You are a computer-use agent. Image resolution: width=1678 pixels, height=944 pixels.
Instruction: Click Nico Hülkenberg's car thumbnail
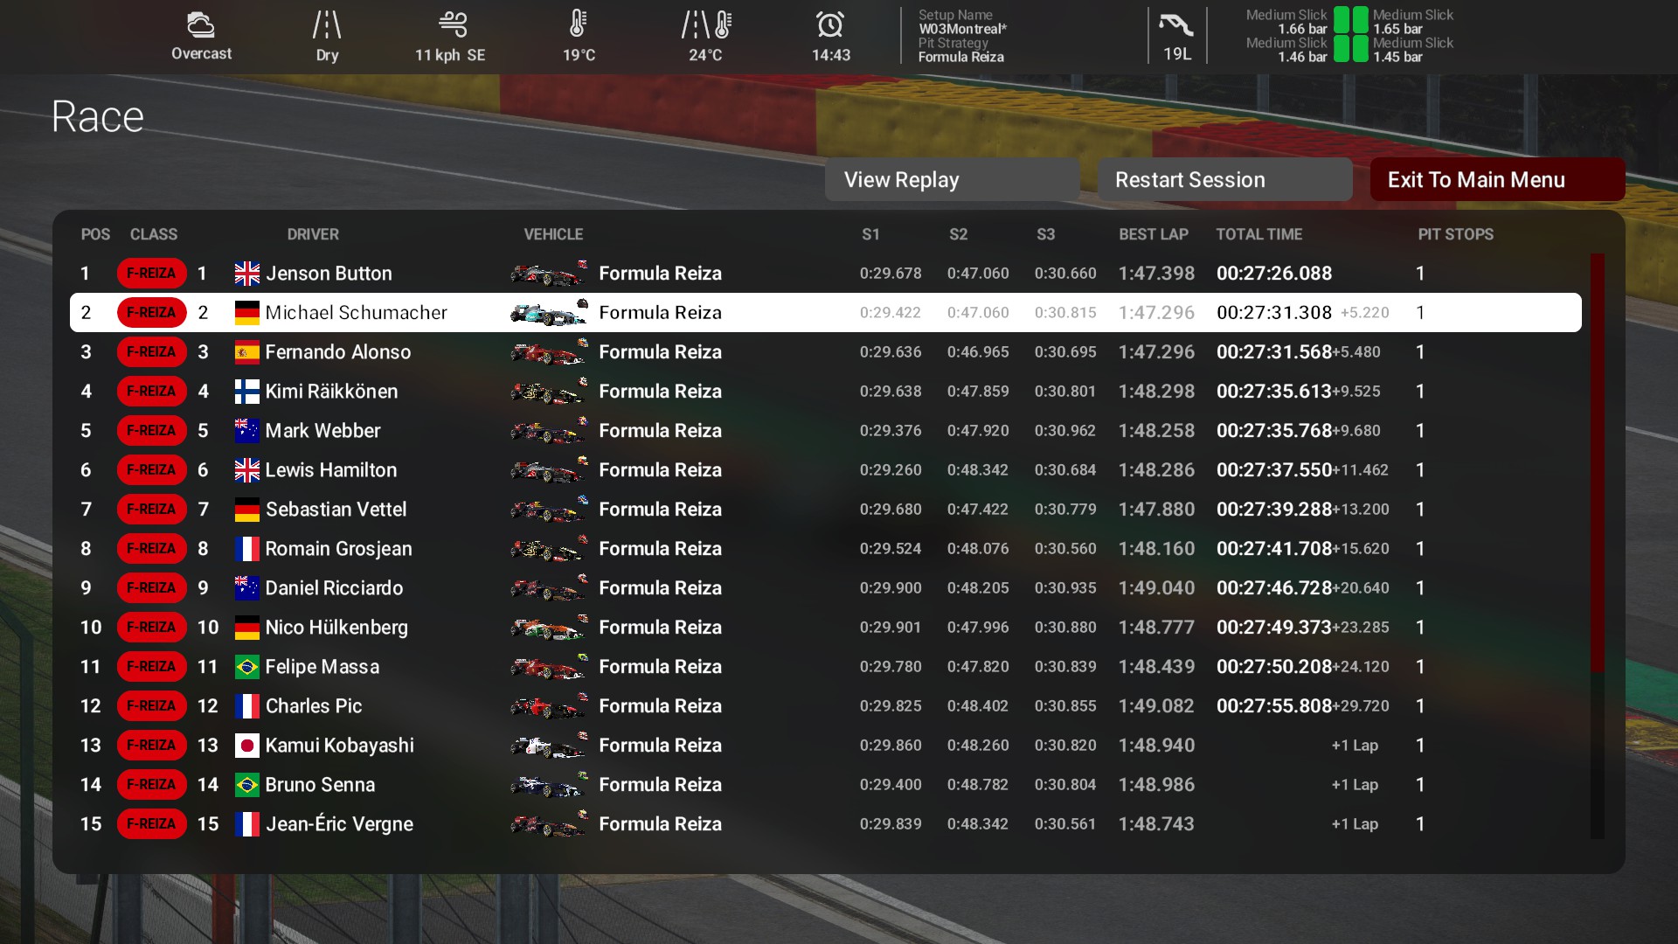[549, 628]
